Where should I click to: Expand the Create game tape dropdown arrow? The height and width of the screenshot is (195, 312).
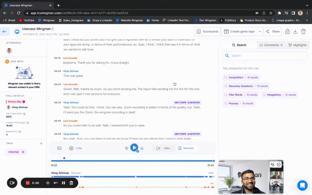coord(260,31)
